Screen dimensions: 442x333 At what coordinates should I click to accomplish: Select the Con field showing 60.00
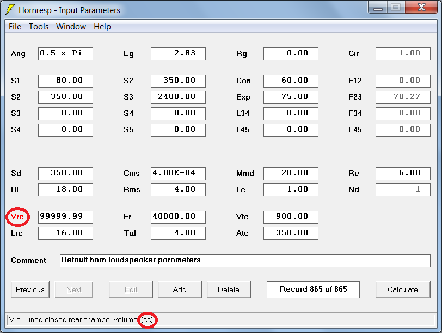[x=291, y=81]
